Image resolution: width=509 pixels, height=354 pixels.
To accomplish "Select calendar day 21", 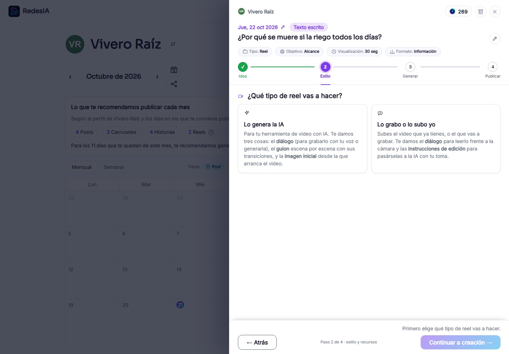I will click(x=180, y=305).
